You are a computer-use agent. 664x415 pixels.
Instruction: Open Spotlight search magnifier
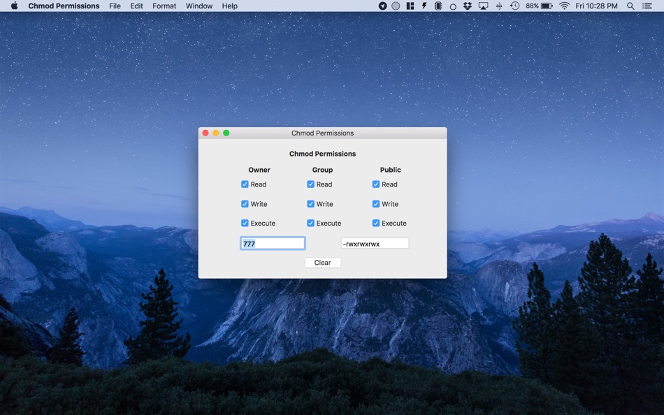630,6
